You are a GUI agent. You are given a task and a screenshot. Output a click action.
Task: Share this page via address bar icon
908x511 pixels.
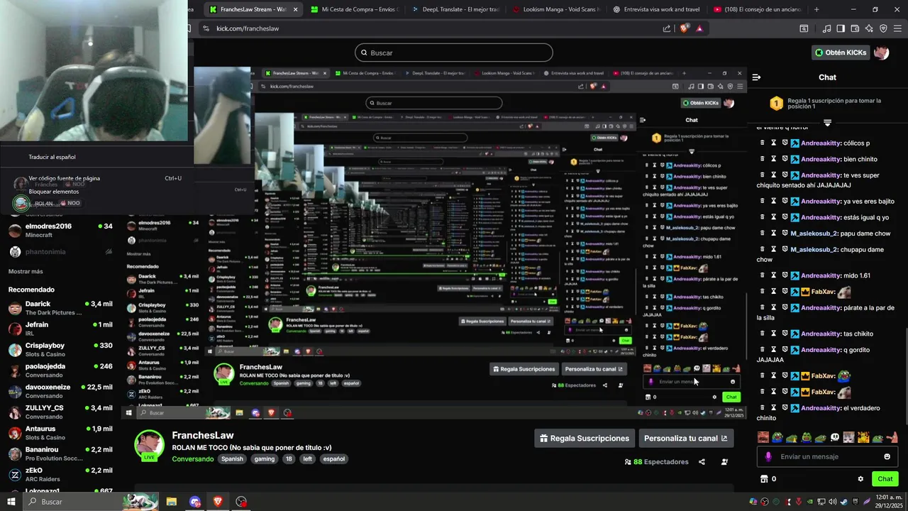[x=667, y=28]
